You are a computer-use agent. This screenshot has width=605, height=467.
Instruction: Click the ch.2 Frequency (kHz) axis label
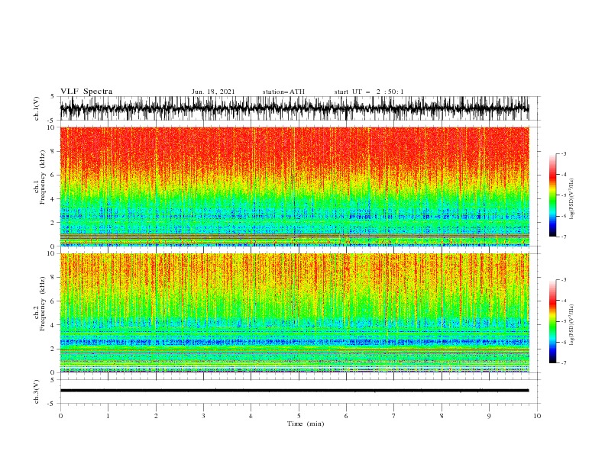coord(40,304)
